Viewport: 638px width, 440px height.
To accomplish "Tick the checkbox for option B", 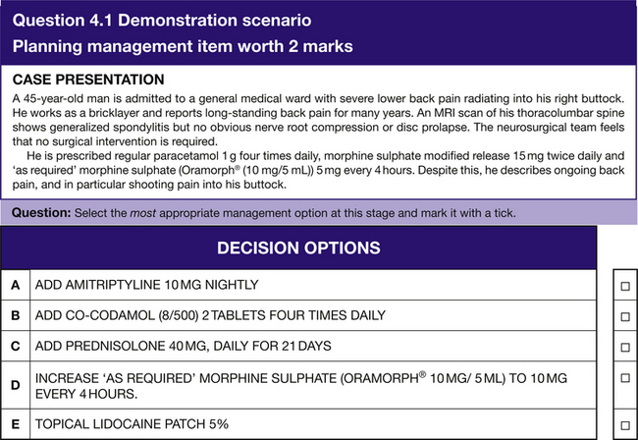I will [x=624, y=316].
